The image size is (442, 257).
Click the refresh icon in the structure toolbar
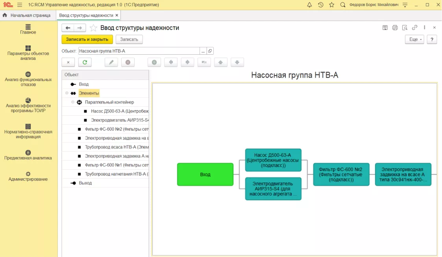click(85, 62)
